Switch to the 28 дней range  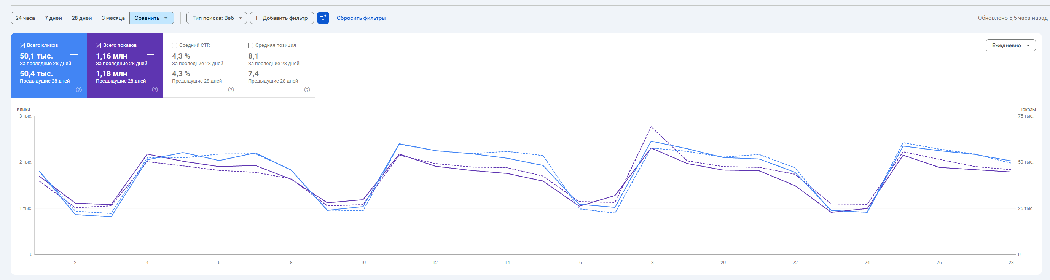point(82,18)
